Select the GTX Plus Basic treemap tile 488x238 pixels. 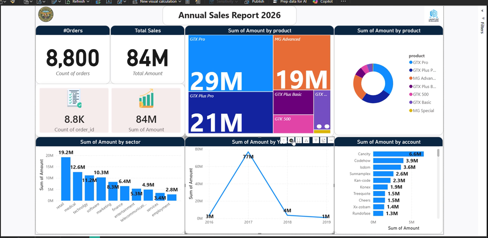click(293, 102)
